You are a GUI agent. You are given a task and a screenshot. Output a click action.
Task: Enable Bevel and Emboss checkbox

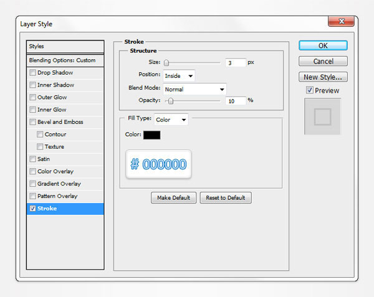coord(32,122)
